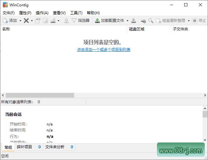Image resolution: width=208 pixels, height=160 pixels.
Task: Click the 项目列表是空的。 message
Action: point(102,43)
